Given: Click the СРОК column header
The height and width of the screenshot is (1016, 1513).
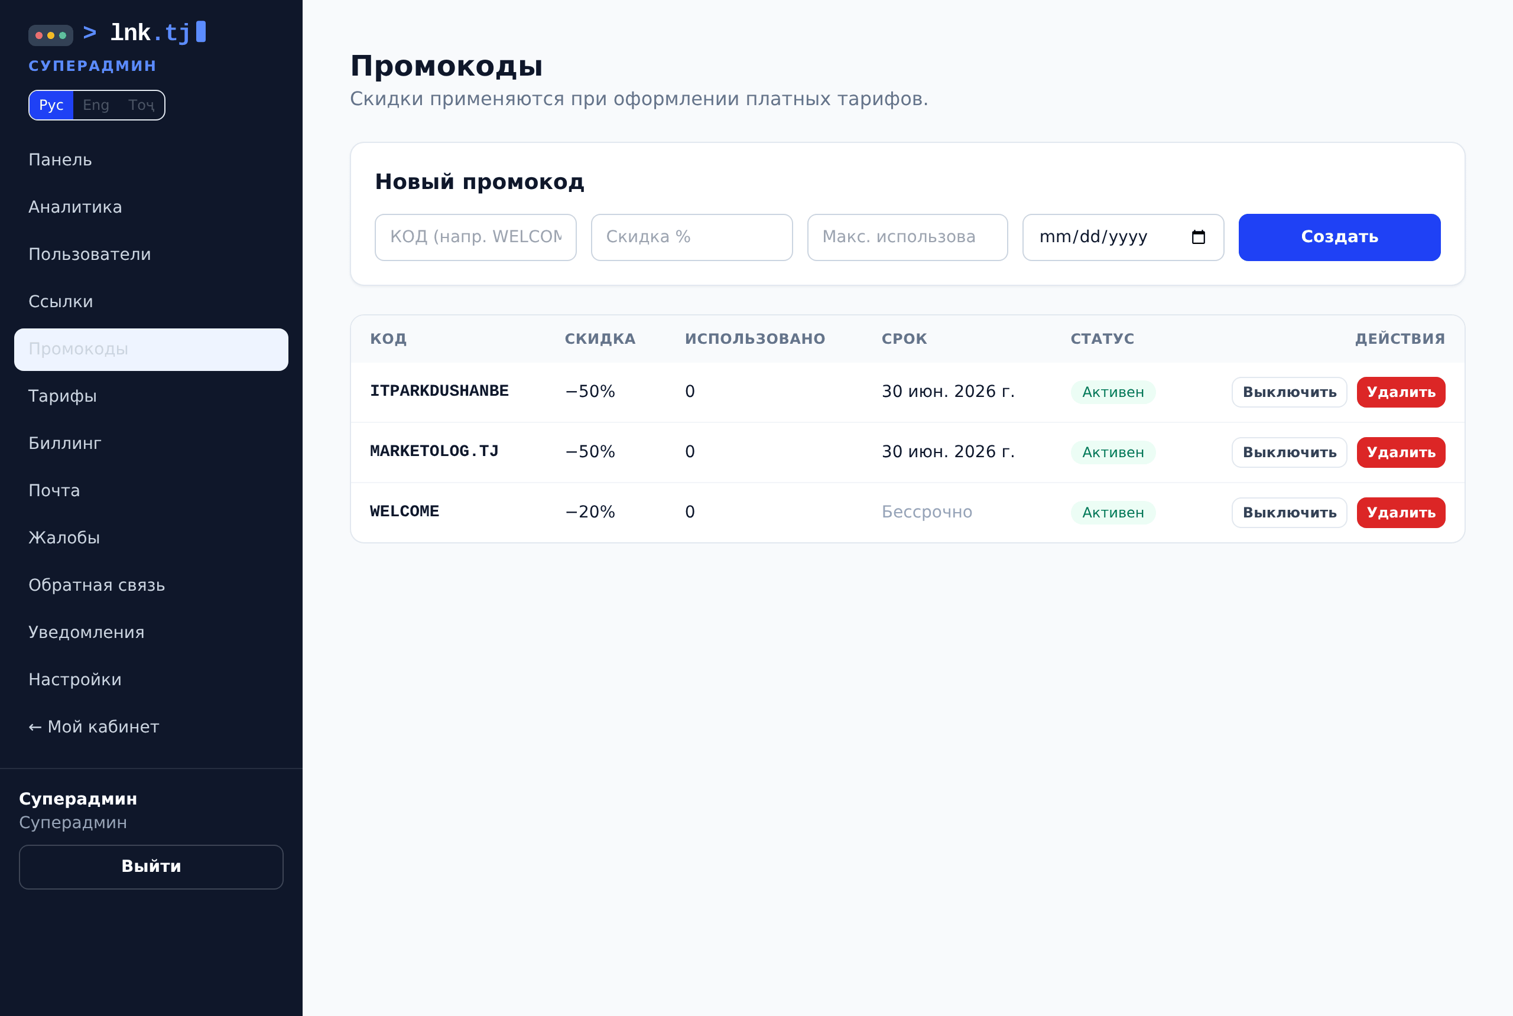Looking at the screenshot, I should 904,339.
